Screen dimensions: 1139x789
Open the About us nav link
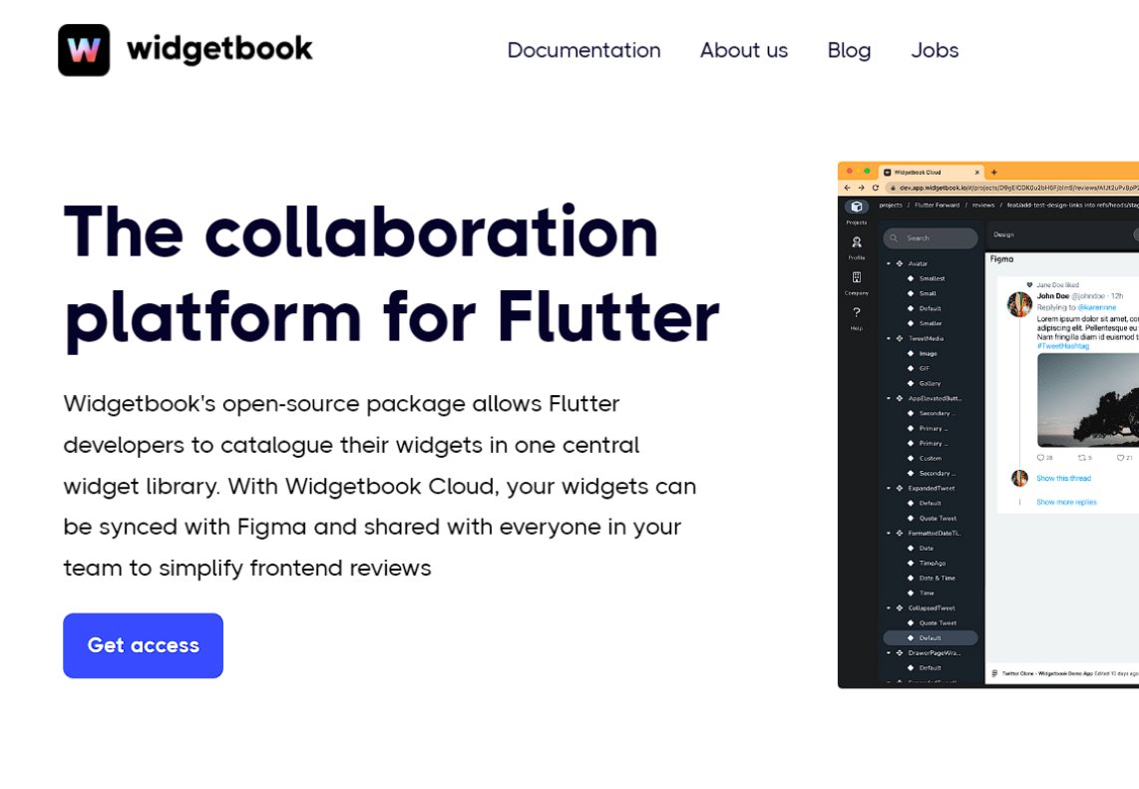pyautogui.click(x=744, y=50)
